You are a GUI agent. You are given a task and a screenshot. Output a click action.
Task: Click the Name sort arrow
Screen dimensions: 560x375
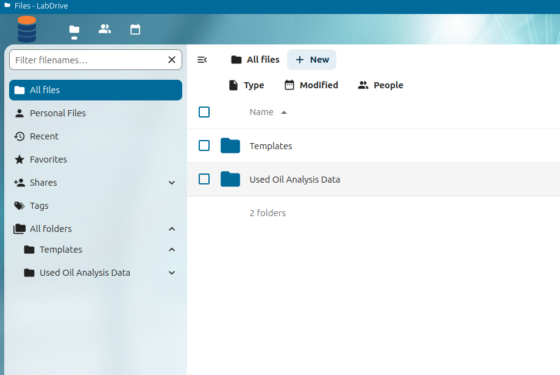[x=284, y=113]
